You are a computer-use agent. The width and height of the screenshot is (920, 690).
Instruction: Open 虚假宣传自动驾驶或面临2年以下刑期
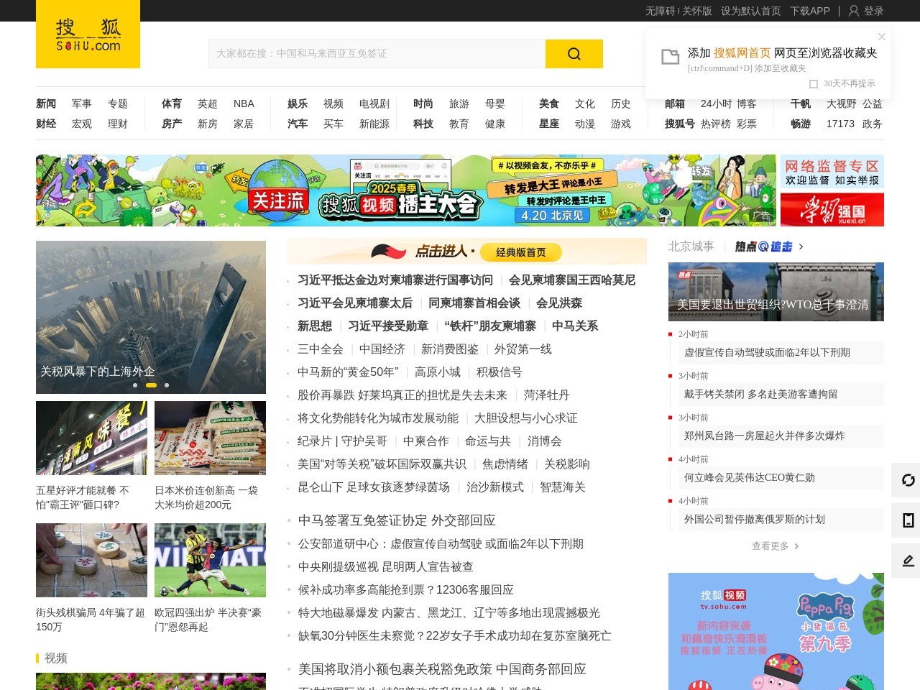tap(767, 353)
